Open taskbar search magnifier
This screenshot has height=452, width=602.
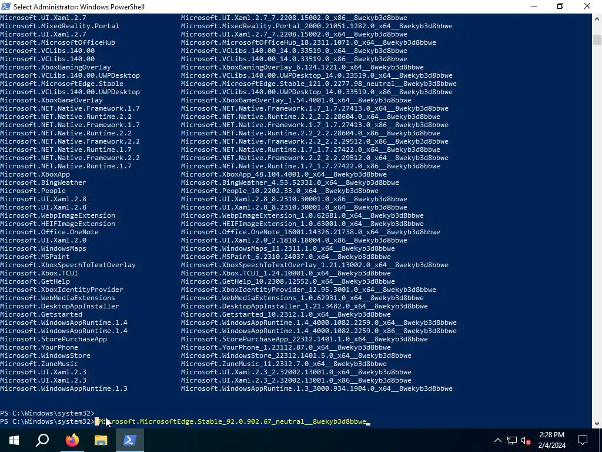[42, 440]
